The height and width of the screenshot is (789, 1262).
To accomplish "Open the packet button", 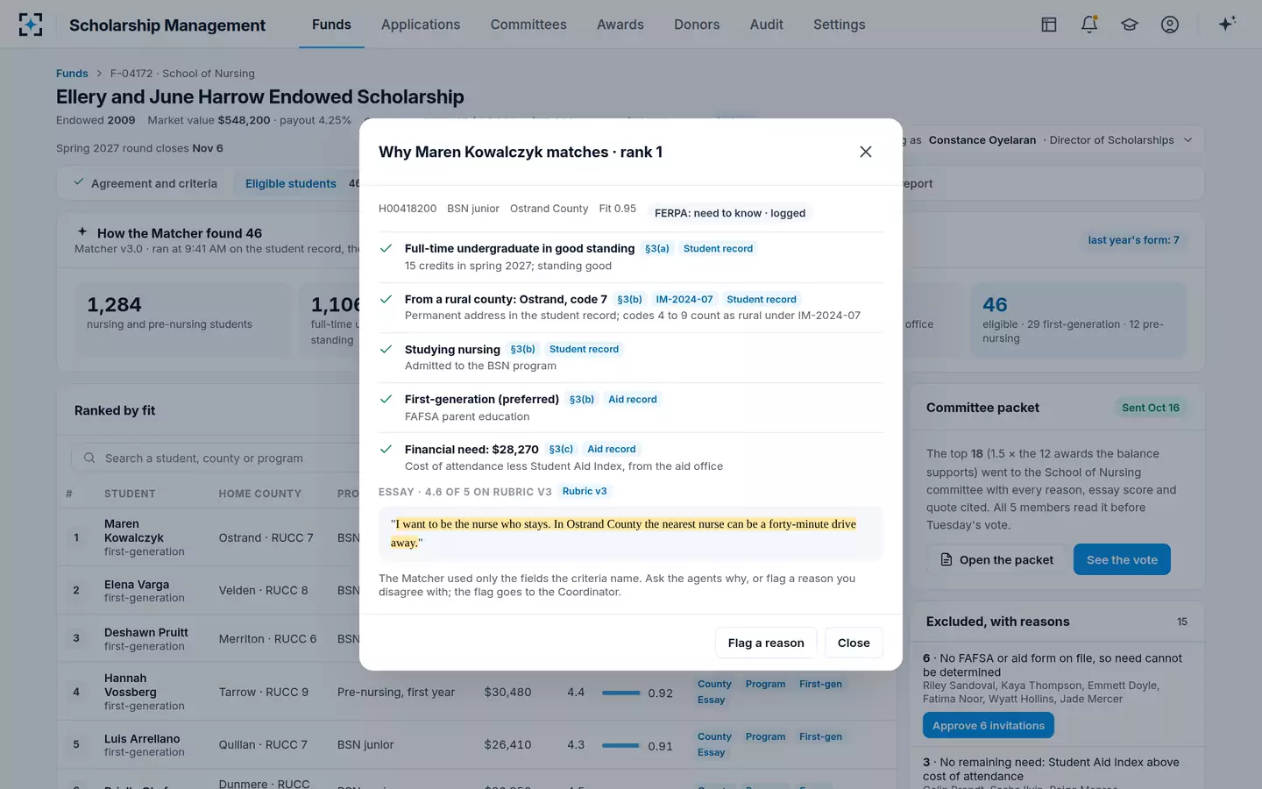I will (996, 559).
